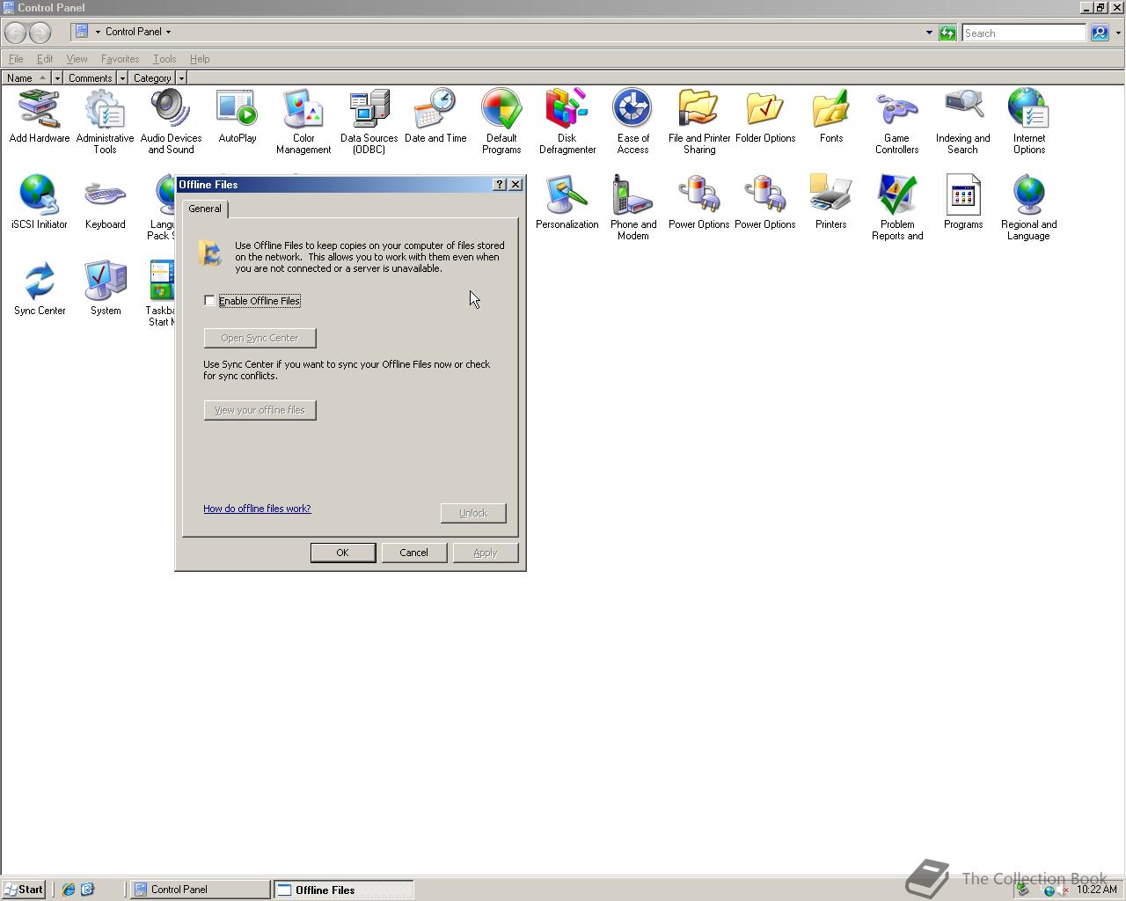The height and width of the screenshot is (901, 1126).
Task: Open the AutoPlay applet
Action: [x=238, y=116]
